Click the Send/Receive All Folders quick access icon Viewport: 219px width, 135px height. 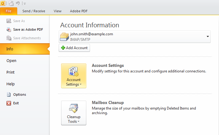(x=11, y=3)
